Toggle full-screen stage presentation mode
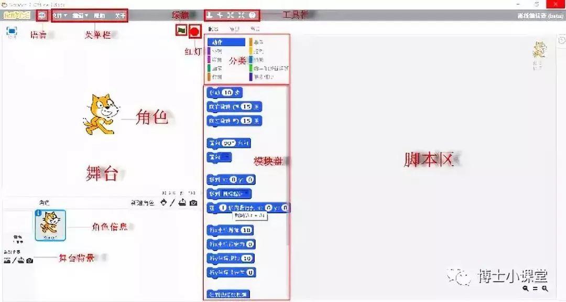The width and height of the screenshot is (566, 302). coord(12,31)
